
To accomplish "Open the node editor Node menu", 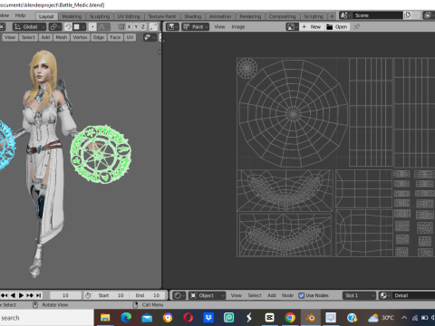I will point(287,295).
